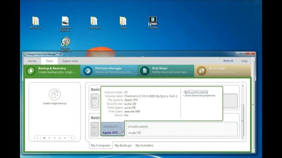This screenshot has width=282, height=158.
Task: Select the EFI partition block
Action: pos(95,101)
